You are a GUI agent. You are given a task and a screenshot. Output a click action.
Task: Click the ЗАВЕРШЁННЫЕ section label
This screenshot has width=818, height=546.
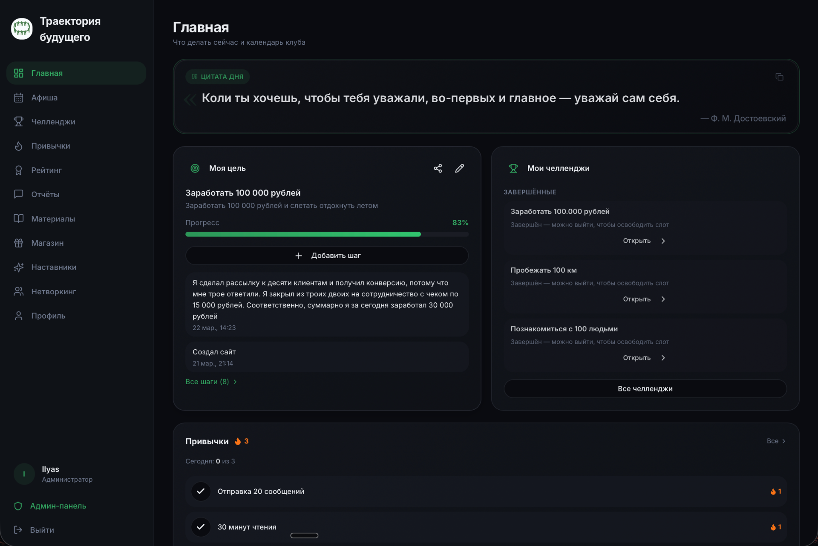(x=530, y=192)
